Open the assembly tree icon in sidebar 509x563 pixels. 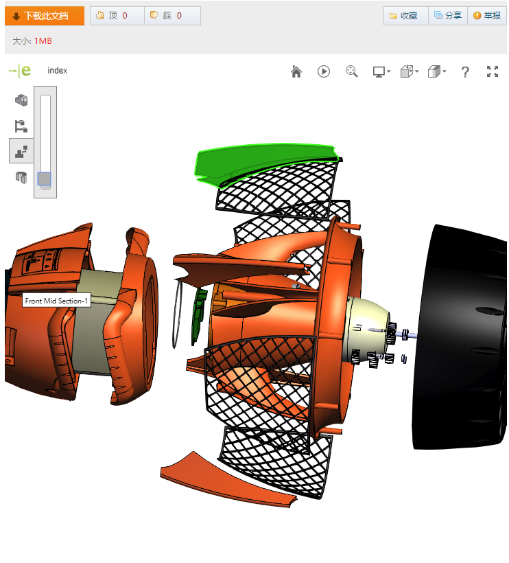click(x=21, y=126)
